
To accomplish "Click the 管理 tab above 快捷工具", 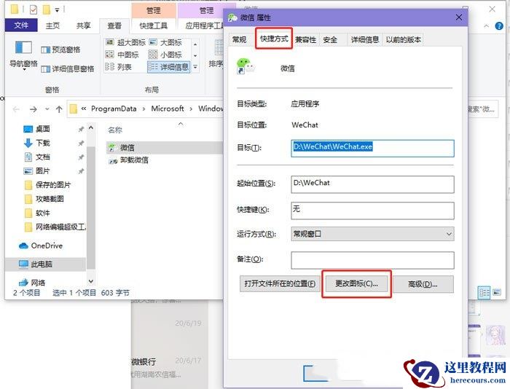I will tap(154, 10).
